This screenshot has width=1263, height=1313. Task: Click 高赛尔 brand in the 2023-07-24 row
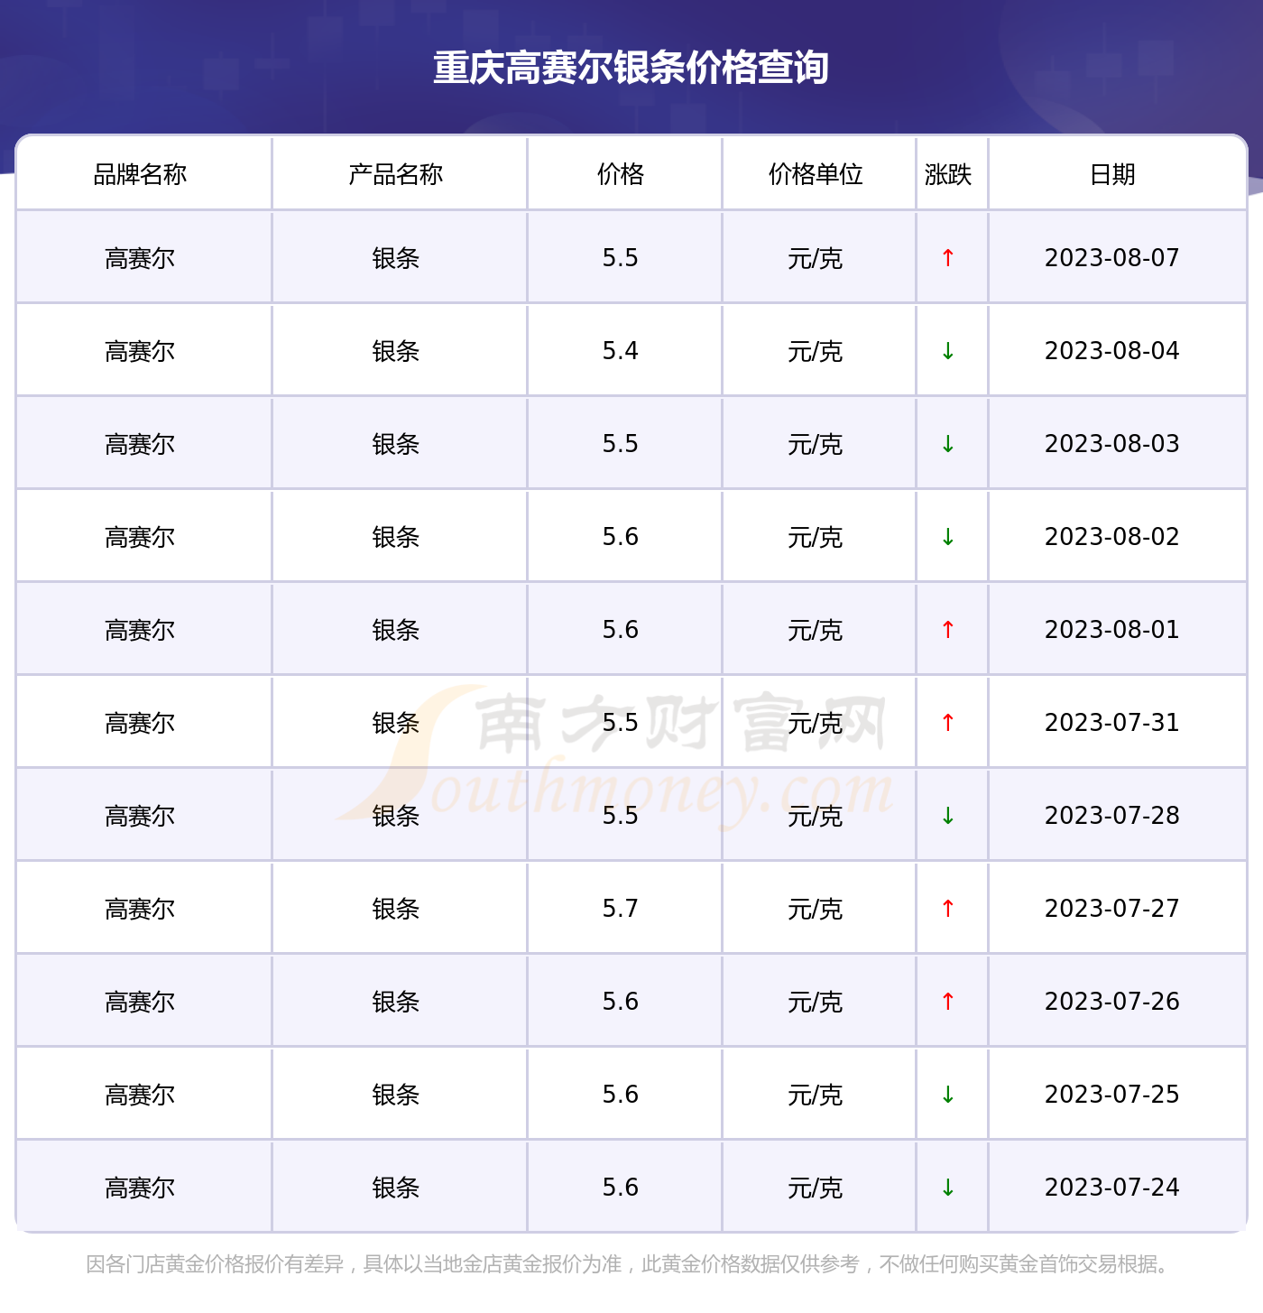point(140,1188)
